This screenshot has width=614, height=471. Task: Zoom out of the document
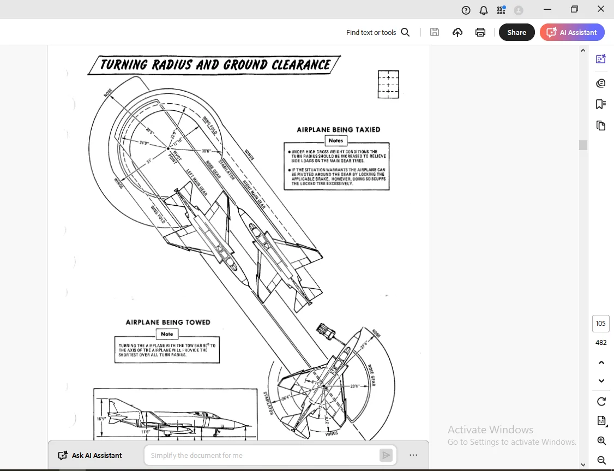coord(601,460)
